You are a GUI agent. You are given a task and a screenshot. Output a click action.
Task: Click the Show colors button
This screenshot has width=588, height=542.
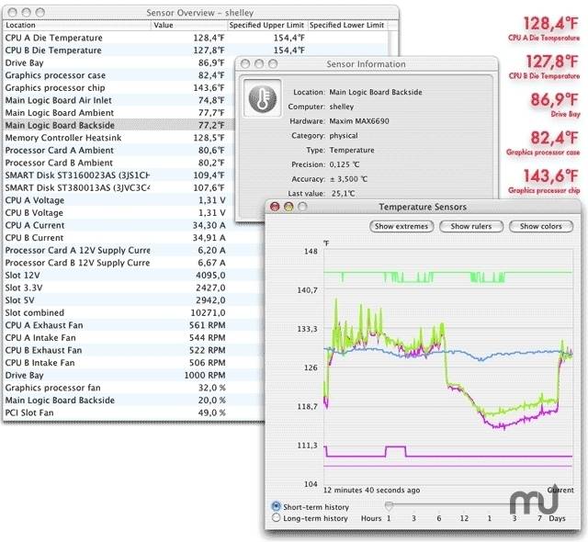541,226
